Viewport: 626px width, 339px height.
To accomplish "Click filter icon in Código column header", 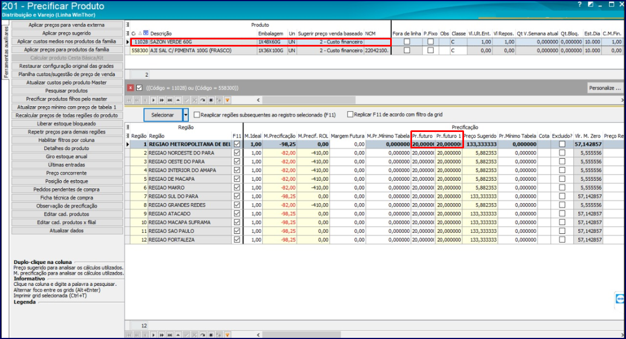I will (x=146, y=33).
